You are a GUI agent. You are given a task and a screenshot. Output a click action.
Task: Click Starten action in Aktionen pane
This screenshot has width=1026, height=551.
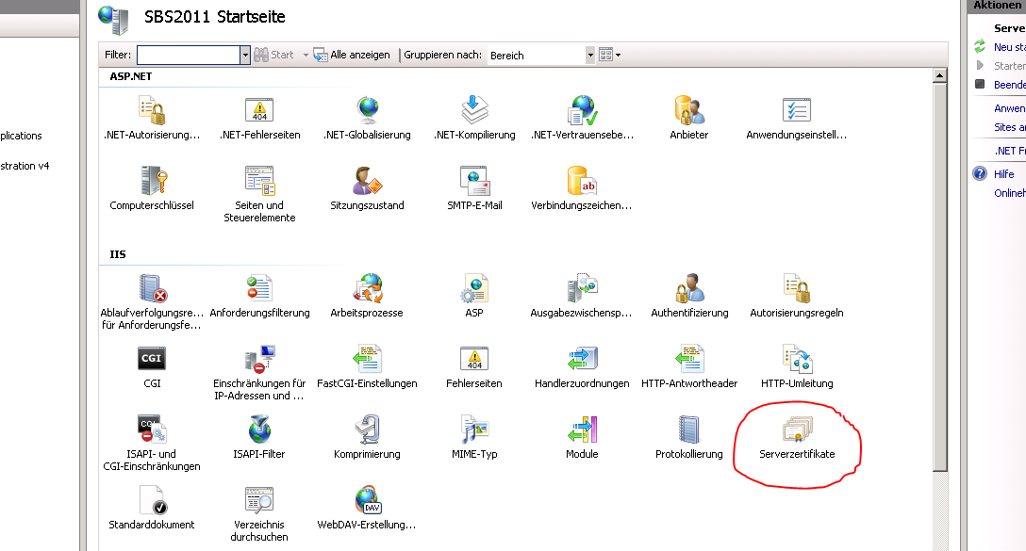point(1010,66)
